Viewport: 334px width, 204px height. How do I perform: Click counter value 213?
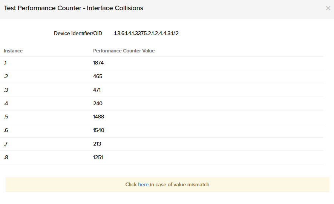[x=97, y=144]
